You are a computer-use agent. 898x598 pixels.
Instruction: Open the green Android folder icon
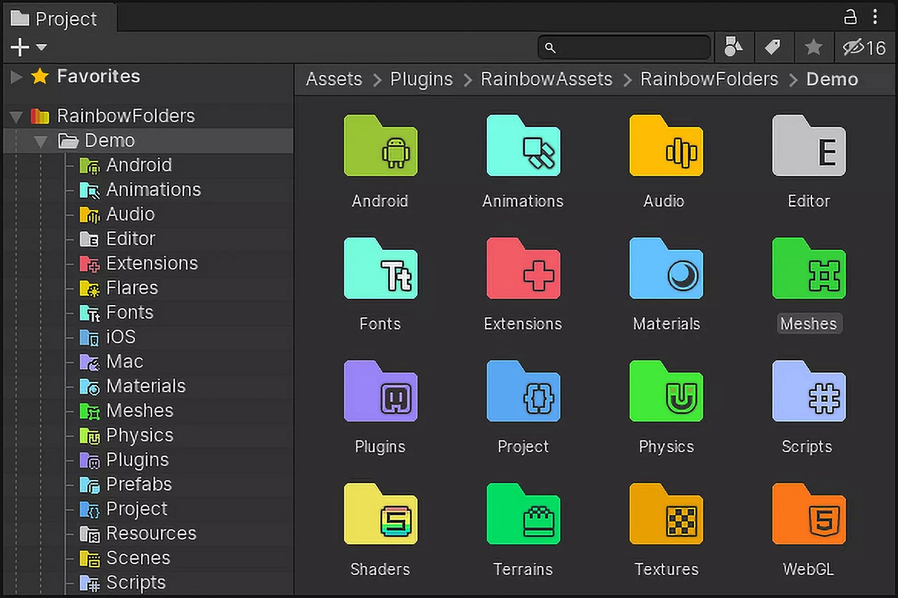[380, 145]
